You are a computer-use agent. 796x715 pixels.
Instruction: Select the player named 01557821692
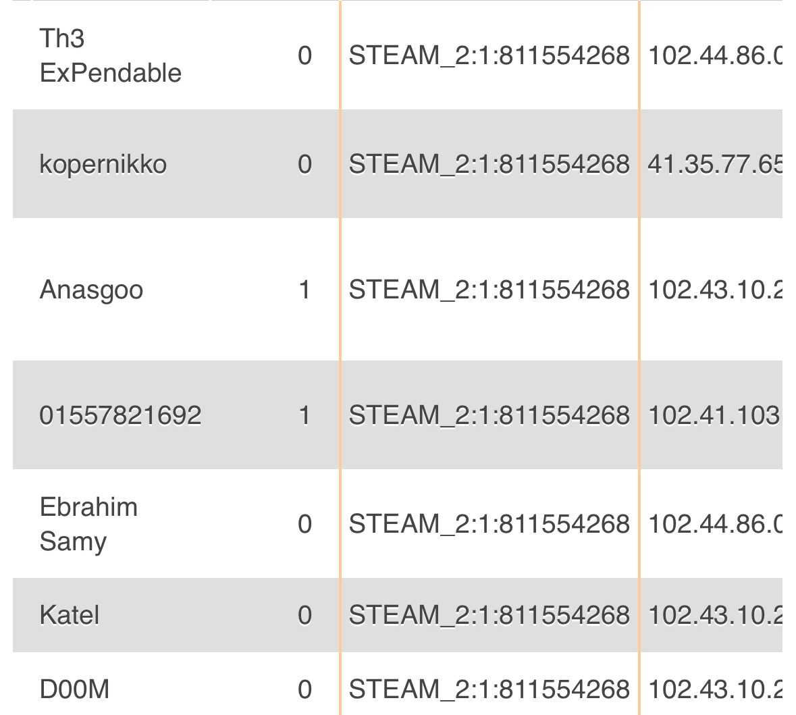121,415
